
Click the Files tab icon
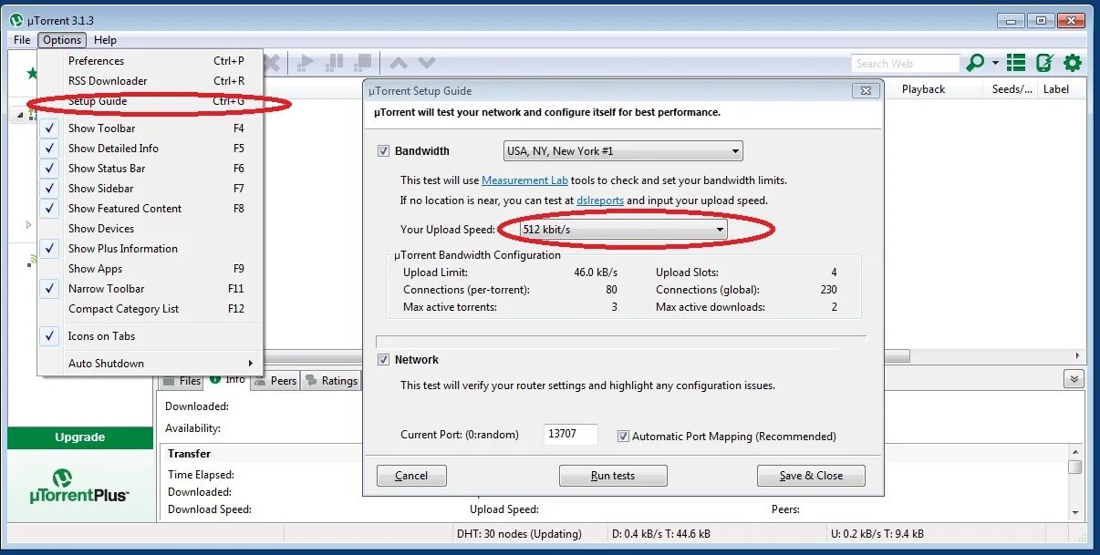pos(169,381)
